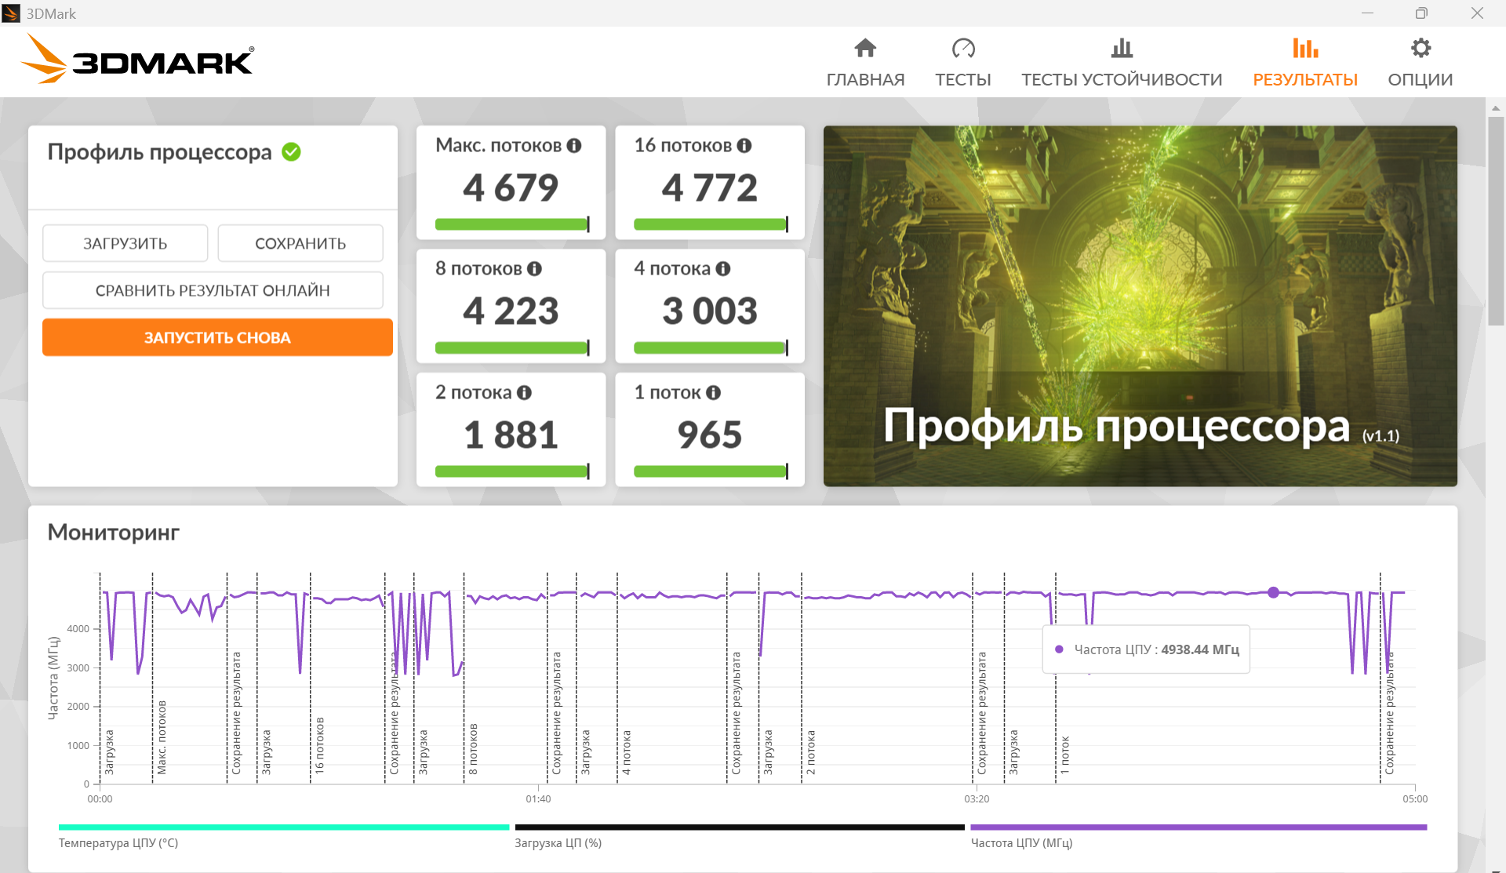Image resolution: width=1506 pixels, height=873 pixels.
Task: Click the 4 потока score 3 003
Action: (x=710, y=311)
